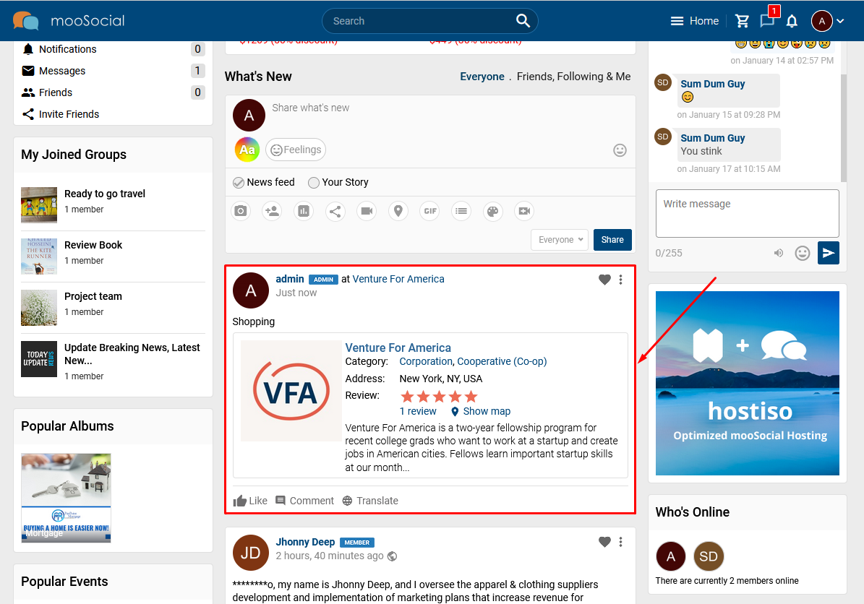Focus the Write message field

747,214
